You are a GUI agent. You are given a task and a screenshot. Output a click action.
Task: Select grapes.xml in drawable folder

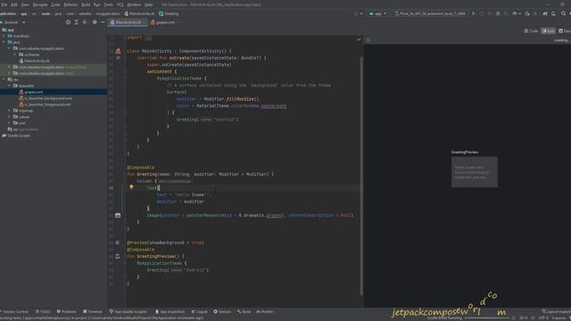31,92
